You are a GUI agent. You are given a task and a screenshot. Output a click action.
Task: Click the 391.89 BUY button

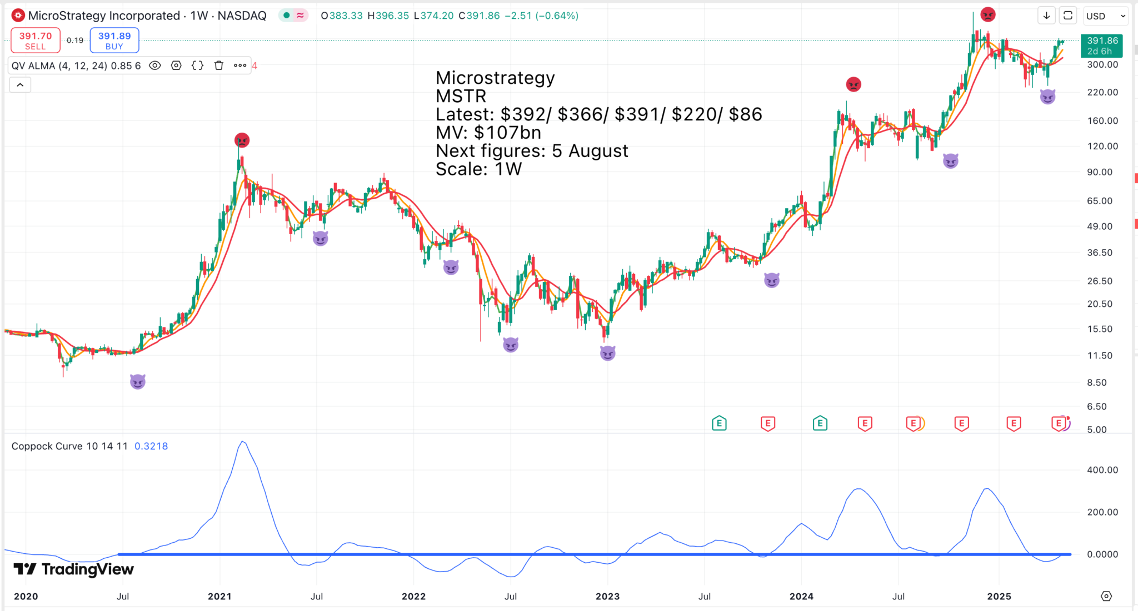(x=114, y=41)
